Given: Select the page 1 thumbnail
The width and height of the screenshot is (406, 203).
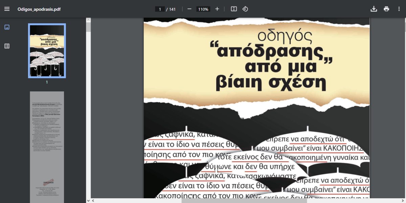Looking at the screenshot, I should click(x=47, y=51).
